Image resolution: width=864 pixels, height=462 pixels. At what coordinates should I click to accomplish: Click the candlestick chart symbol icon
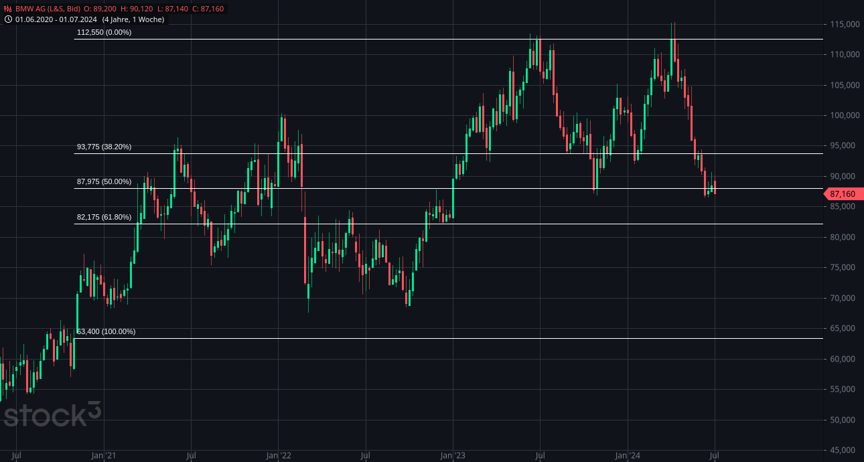pyautogui.click(x=7, y=9)
